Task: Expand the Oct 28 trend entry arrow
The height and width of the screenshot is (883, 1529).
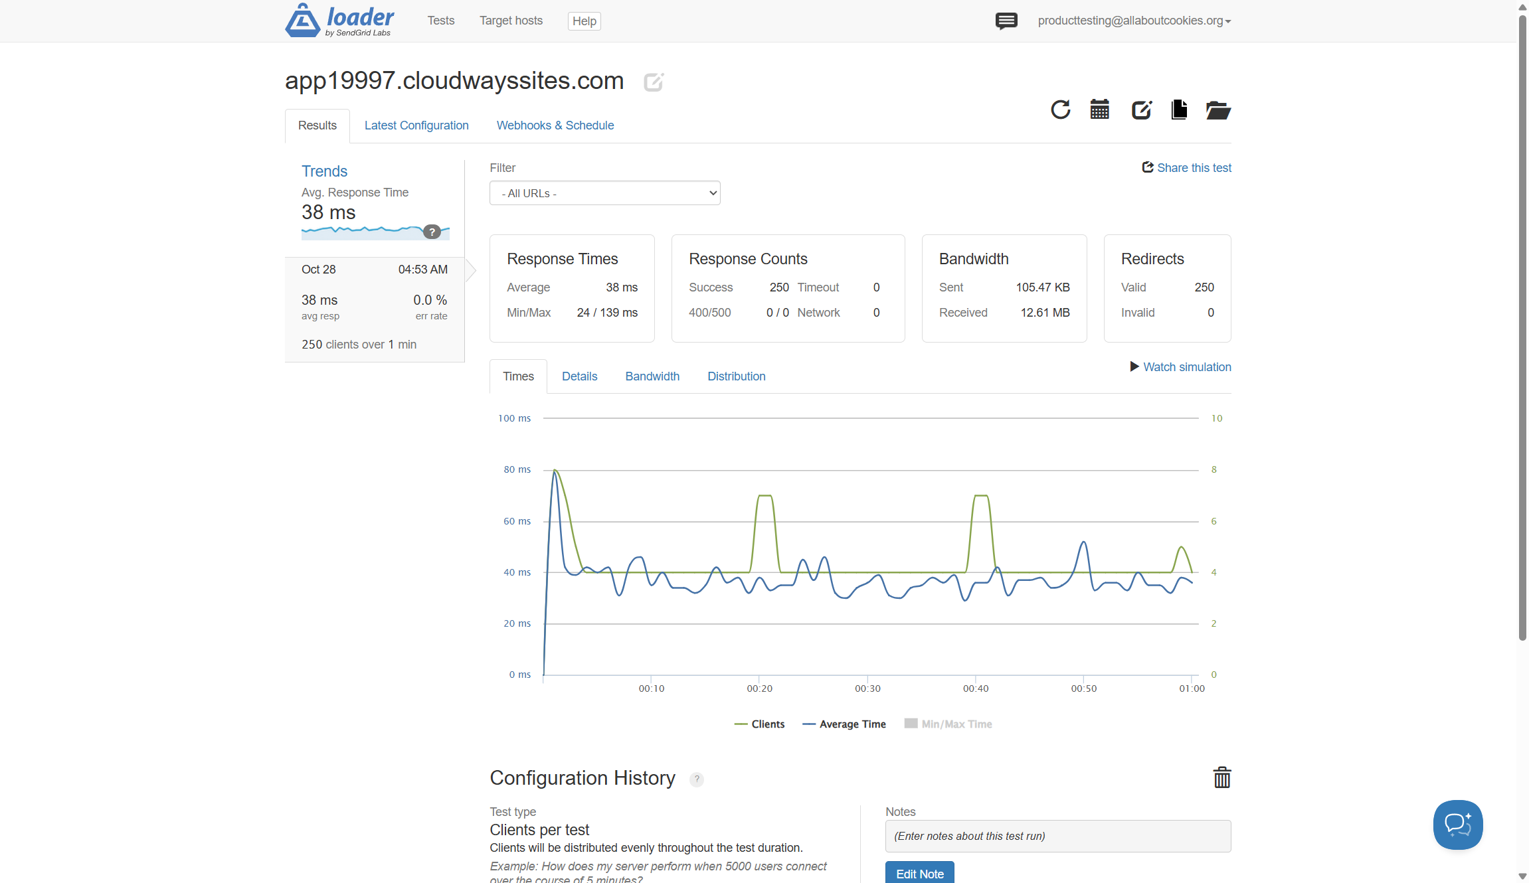Action: [x=470, y=270]
